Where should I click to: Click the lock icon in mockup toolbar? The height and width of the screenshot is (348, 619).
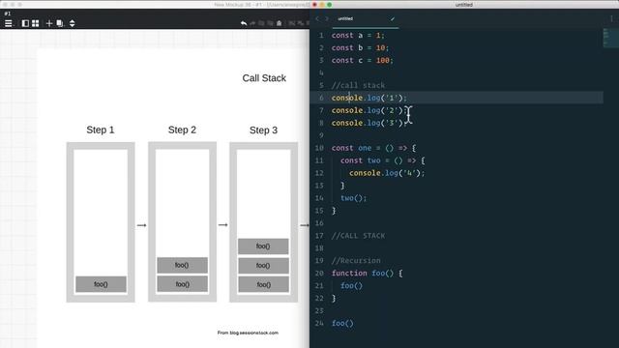click(x=280, y=23)
